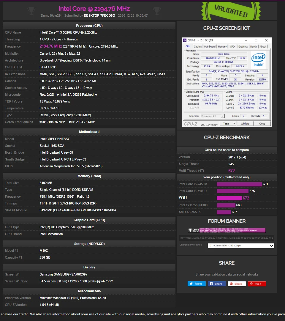This screenshot has height=321, width=285.
Task: Click the forum banner URL code field
Action: 227,238
